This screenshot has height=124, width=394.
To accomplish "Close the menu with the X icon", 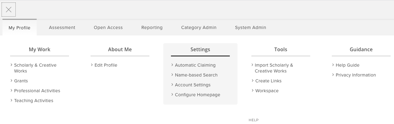I will point(9,10).
